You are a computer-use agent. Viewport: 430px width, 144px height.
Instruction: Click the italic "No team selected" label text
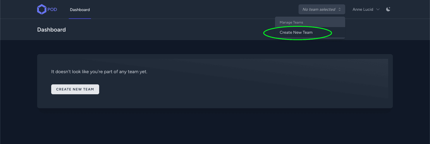click(319, 9)
